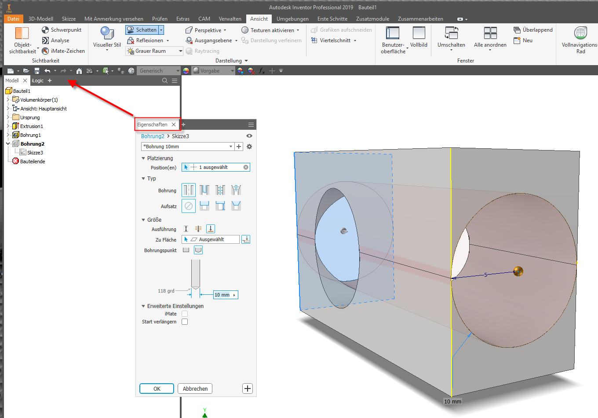The image size is (598, 418).
Task: Select the Viertelschnitt section view tool
Action: click(x=331, y=40)
